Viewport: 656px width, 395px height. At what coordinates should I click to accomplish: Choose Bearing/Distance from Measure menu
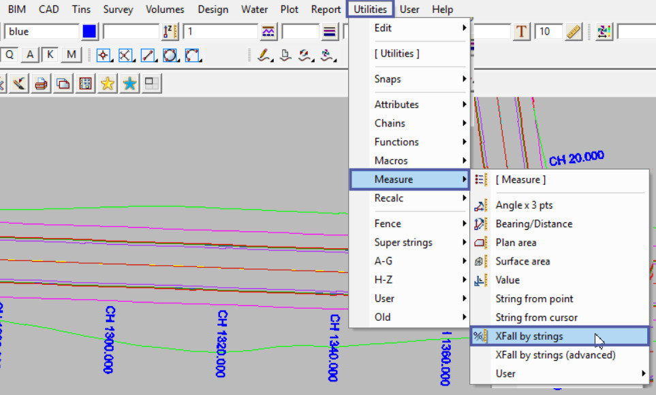(533, 224)
